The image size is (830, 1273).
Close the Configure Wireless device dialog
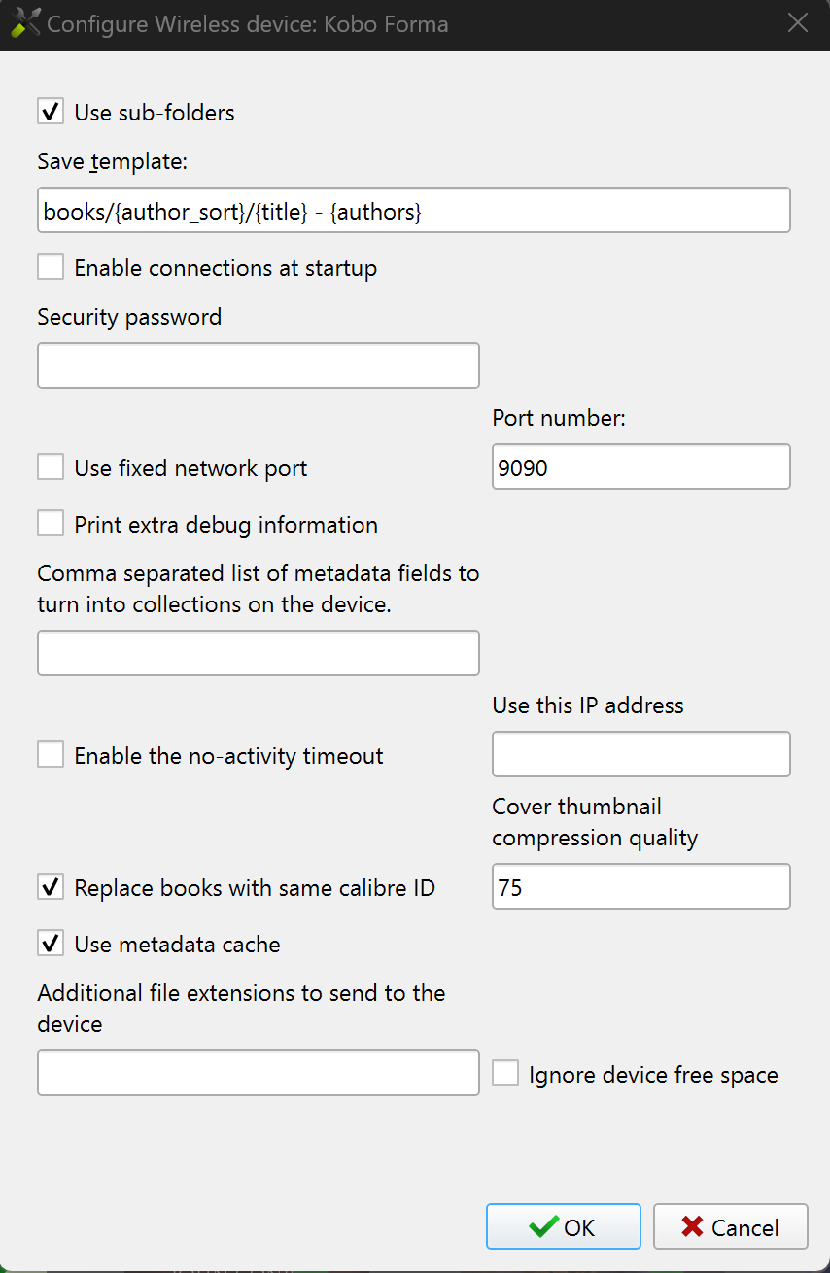click(x=797, y=23)
